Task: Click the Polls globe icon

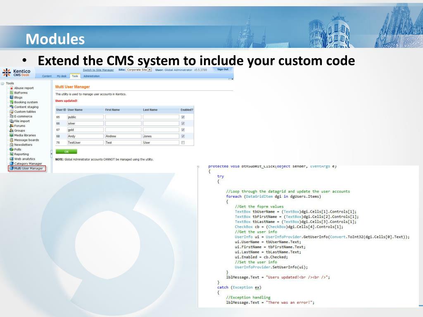Action: 11,149
